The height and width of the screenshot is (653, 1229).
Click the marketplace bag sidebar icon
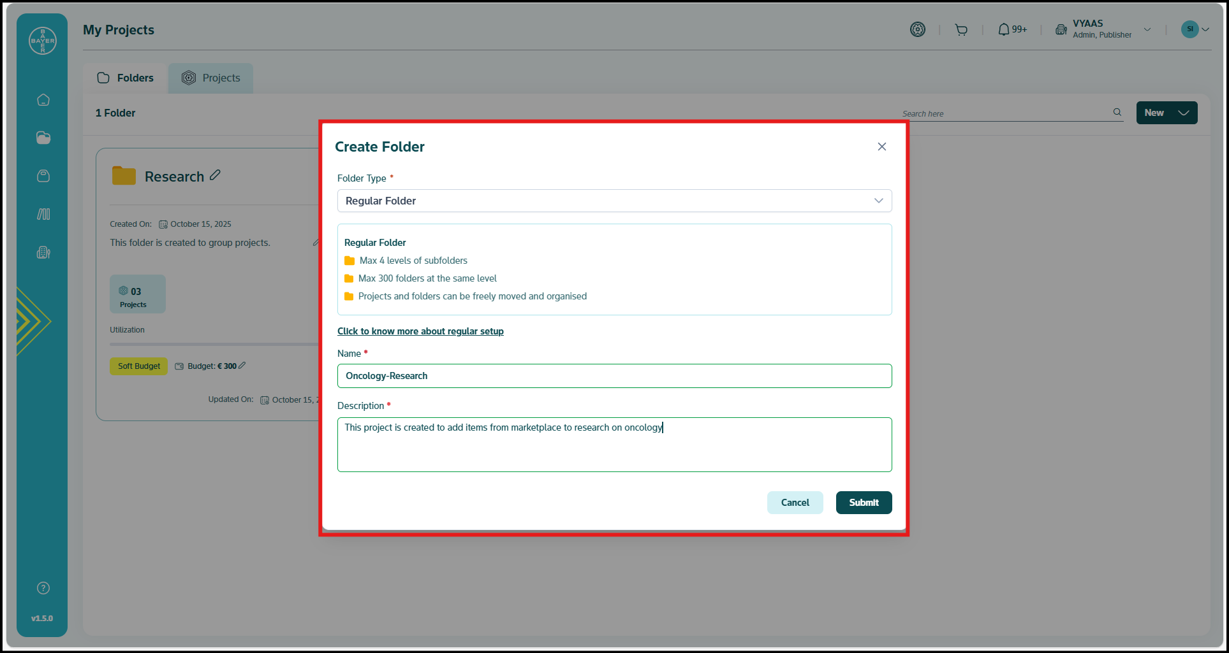(43, 176)
